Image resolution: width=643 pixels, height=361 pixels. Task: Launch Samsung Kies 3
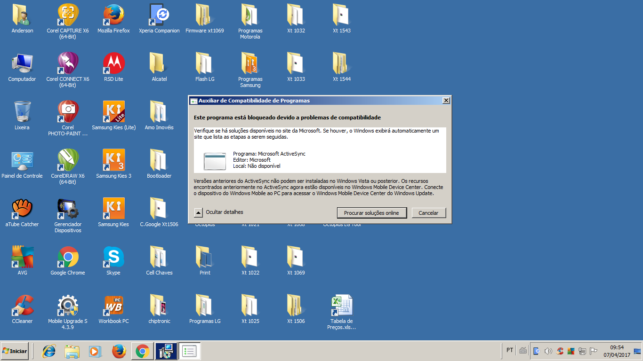pyautogui.click(x=113, y=164)
